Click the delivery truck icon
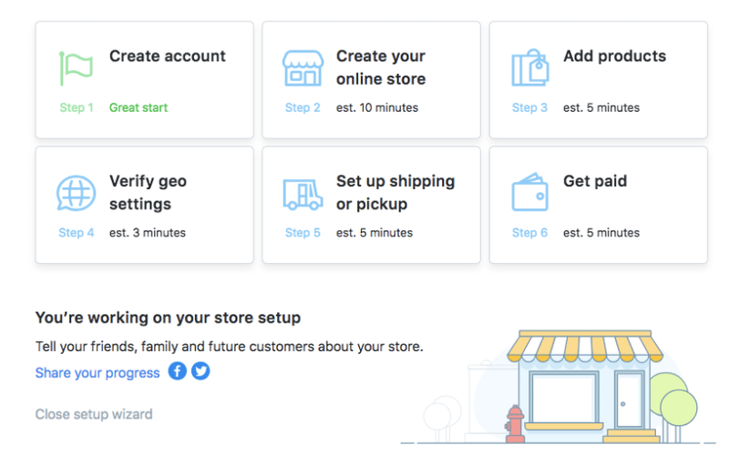Screen dimensions: 729x454 tap(303, 194)
